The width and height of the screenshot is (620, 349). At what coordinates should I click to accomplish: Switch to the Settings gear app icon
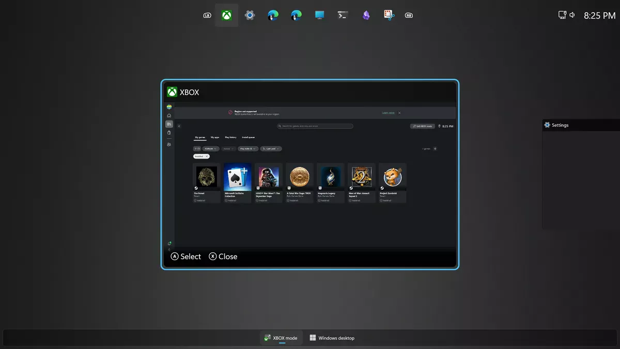point(250,16)
